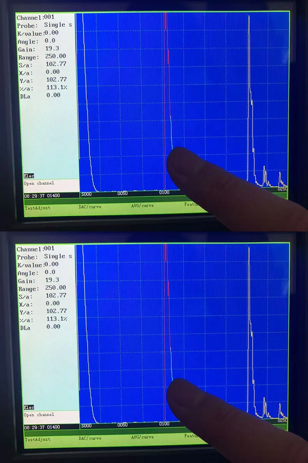Select Probe: Single s row in lower photo

point(45,257)
